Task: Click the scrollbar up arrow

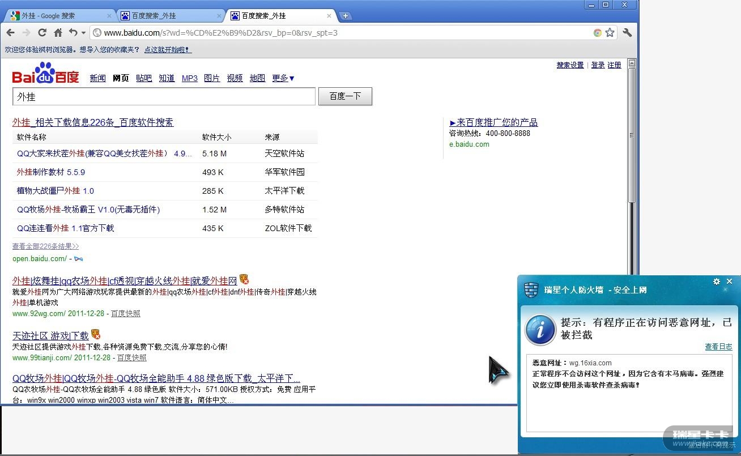Action: pyautogui.click(x=633, y=63)
